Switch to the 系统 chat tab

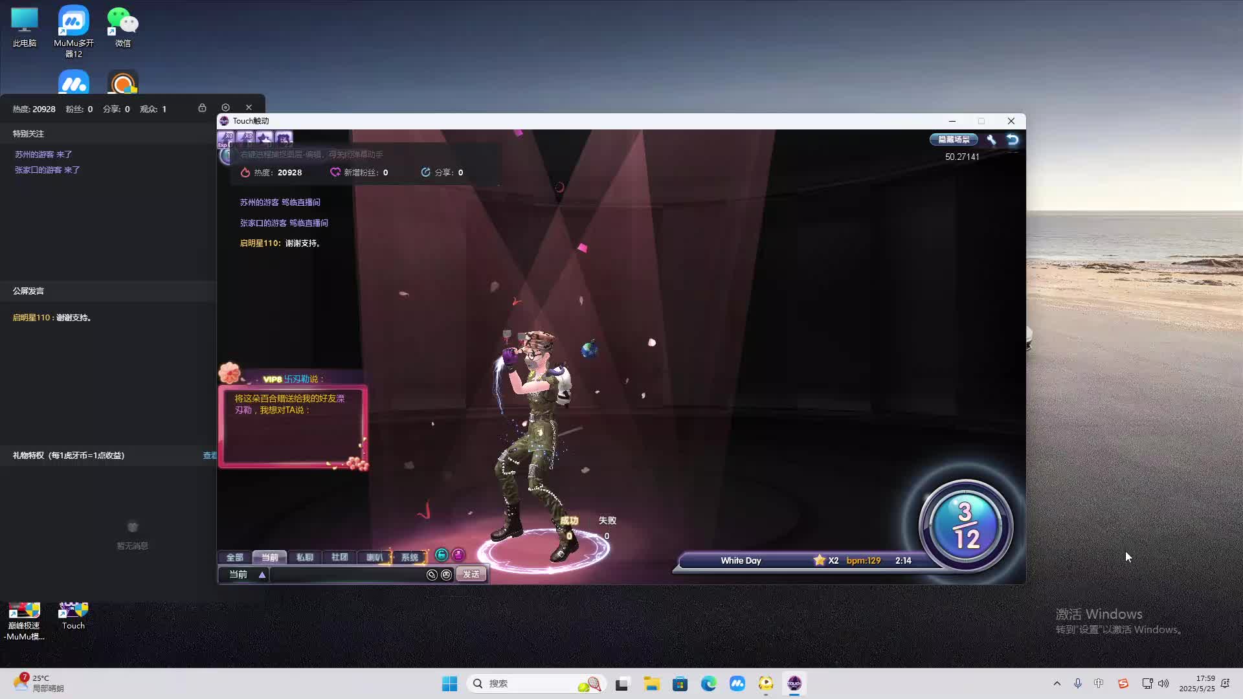tap(409, 557)
